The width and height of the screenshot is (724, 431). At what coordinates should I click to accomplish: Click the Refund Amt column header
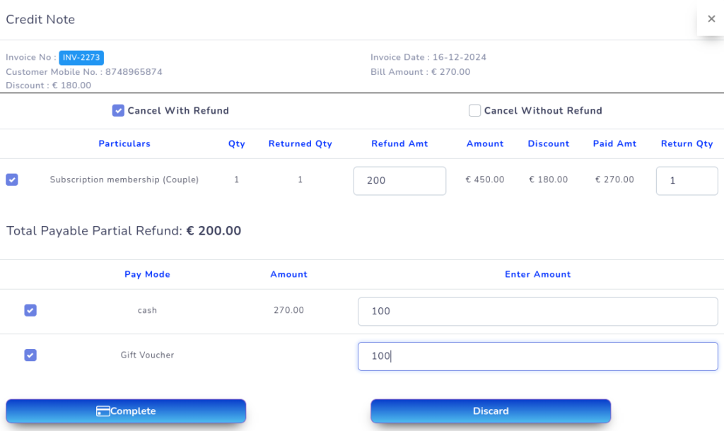point(399,143)
